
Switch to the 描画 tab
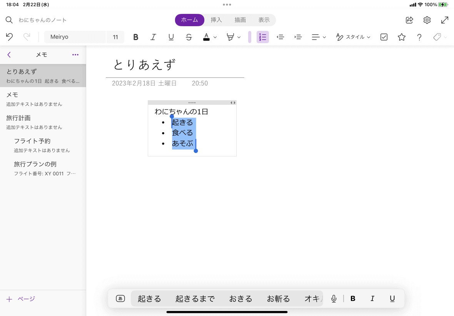[x=240, y=20]
